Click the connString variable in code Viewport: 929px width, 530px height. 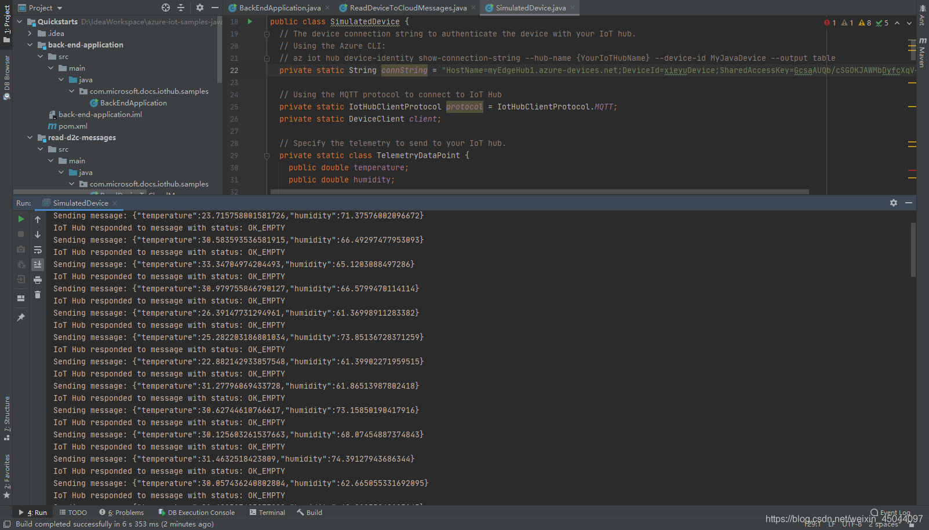pos(404,70)
